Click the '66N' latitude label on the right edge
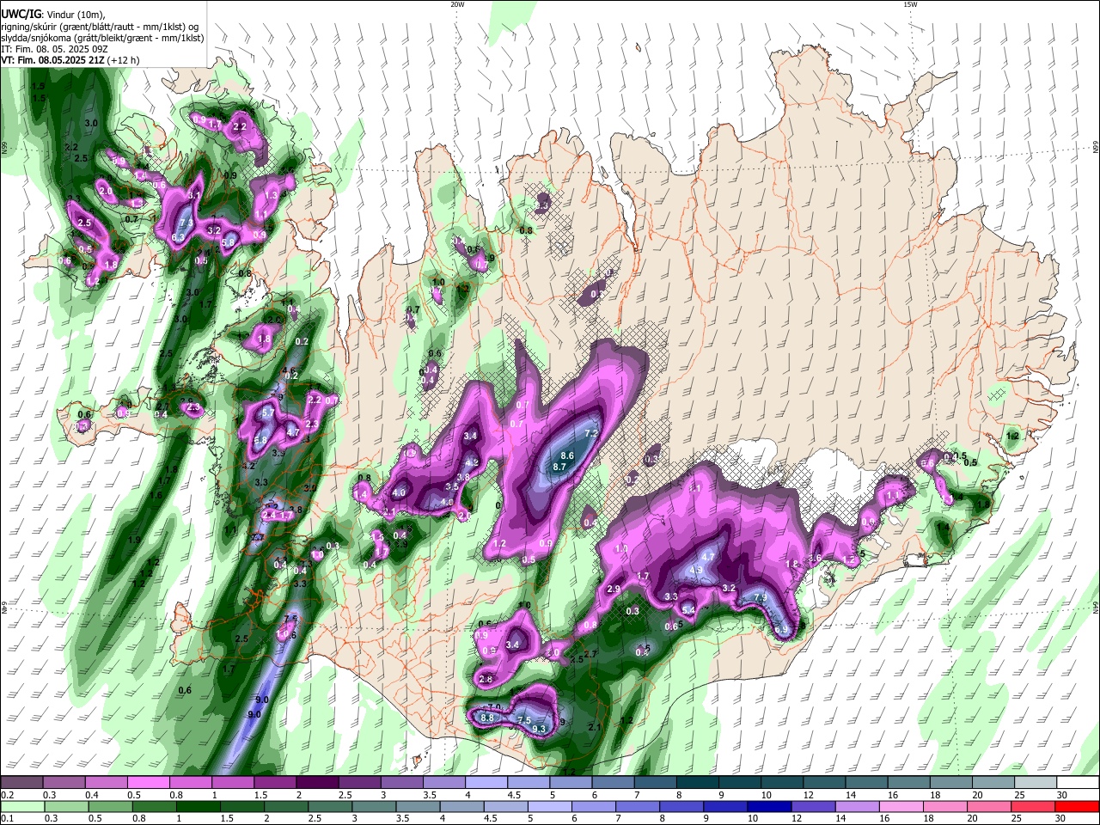The image size is (1100, 825). [x=1096, y=147]
